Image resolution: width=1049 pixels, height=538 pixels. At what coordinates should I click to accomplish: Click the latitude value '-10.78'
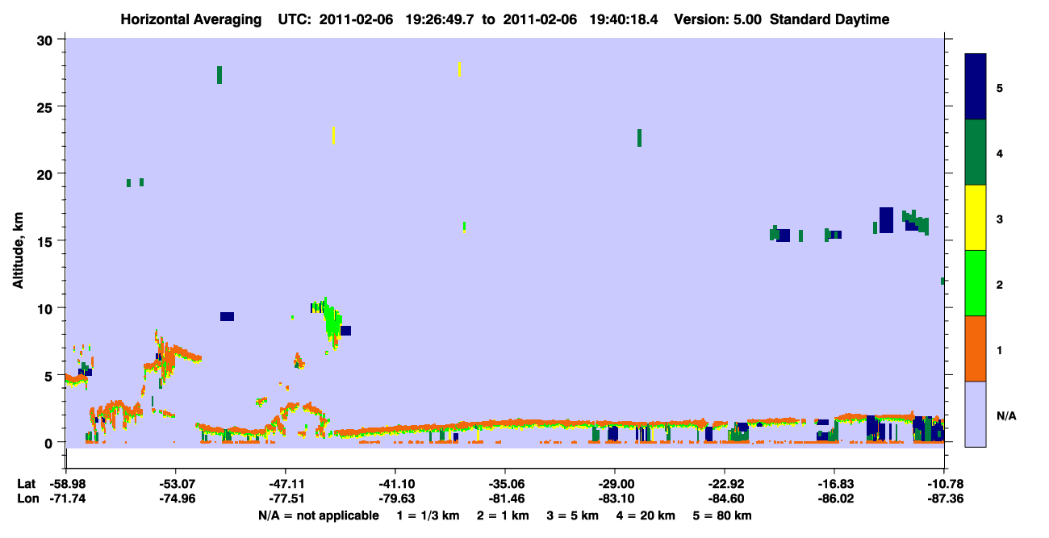[x=944, y=484]
